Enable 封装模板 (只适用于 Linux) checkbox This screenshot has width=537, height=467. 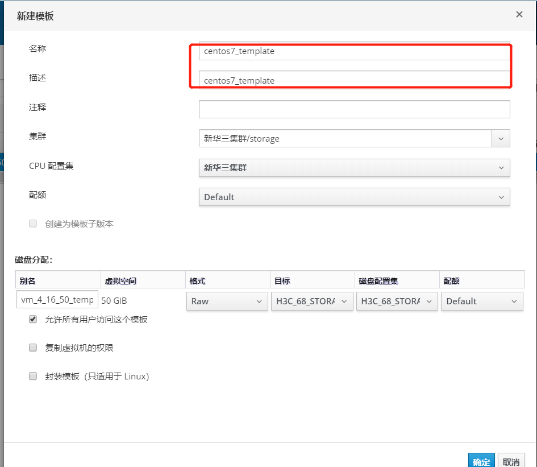click(33, 376)
